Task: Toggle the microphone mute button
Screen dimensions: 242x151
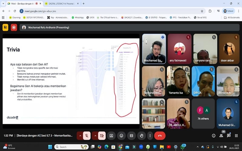Action: pos(87,136)
